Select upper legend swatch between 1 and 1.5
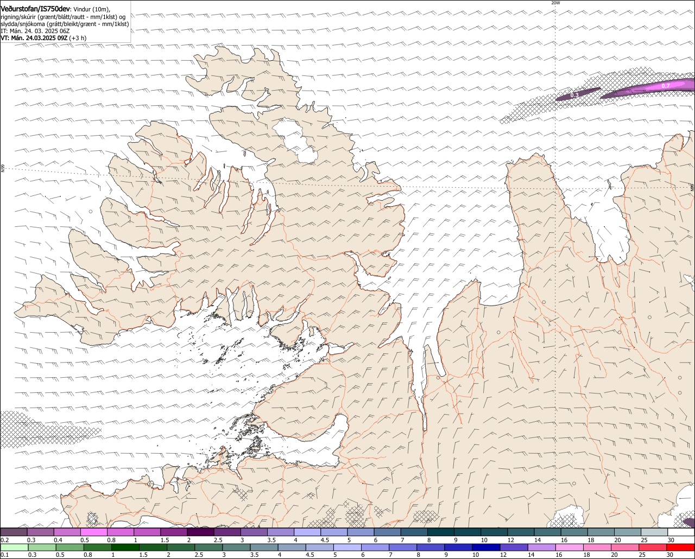The height and width of the screenshot is (559, 695). tap(147, 532)
